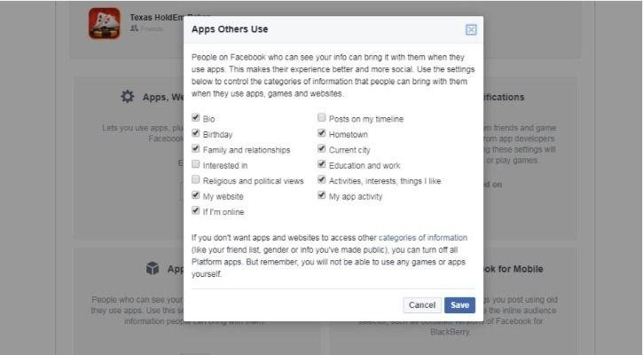Uncheck the My website option
The width and height of the screenshot is (643, 355).
point(196,195)
